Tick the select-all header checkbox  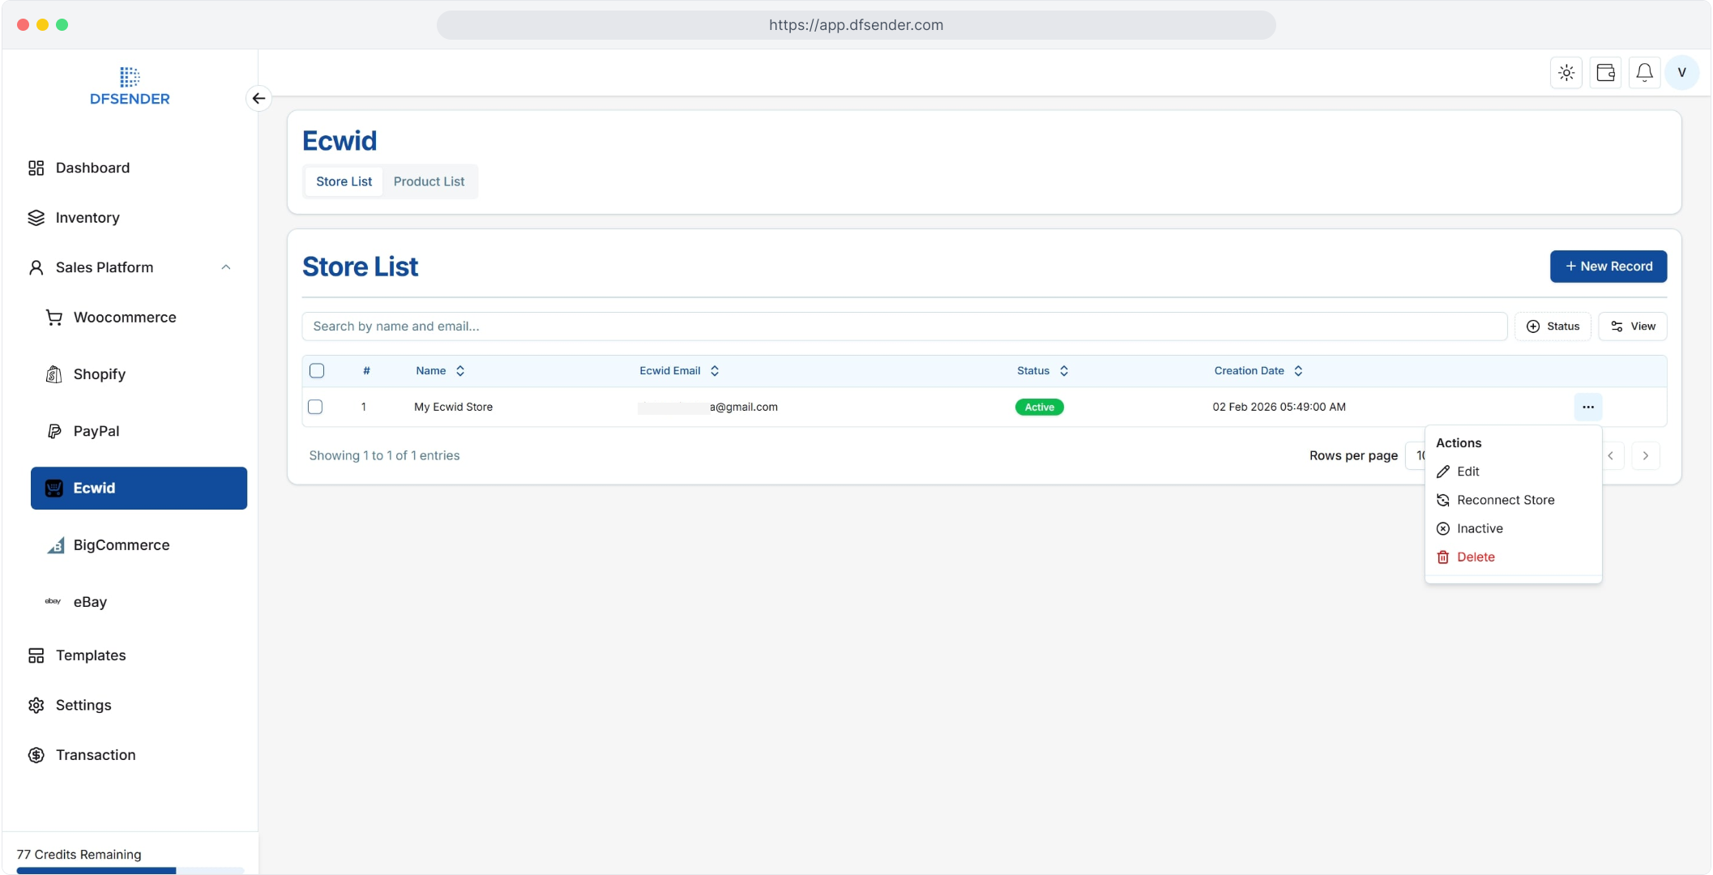click(x=317, y=371)
